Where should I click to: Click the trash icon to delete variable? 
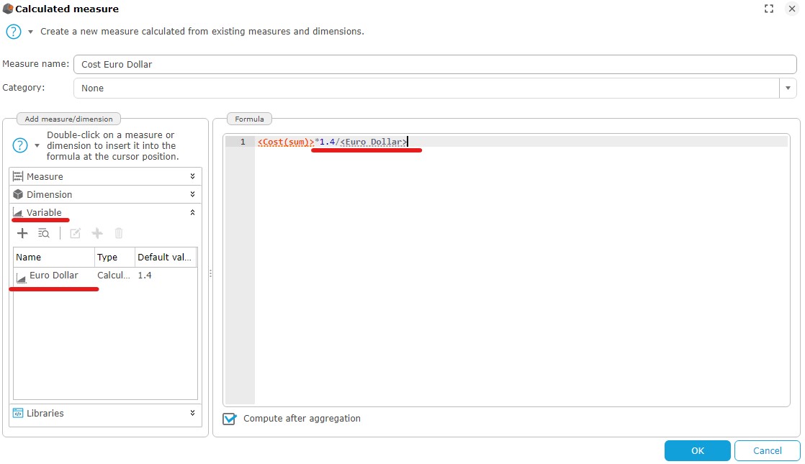(119, 233)
